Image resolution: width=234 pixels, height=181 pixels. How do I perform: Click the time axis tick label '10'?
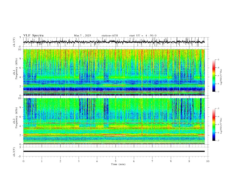pos(208,161)
